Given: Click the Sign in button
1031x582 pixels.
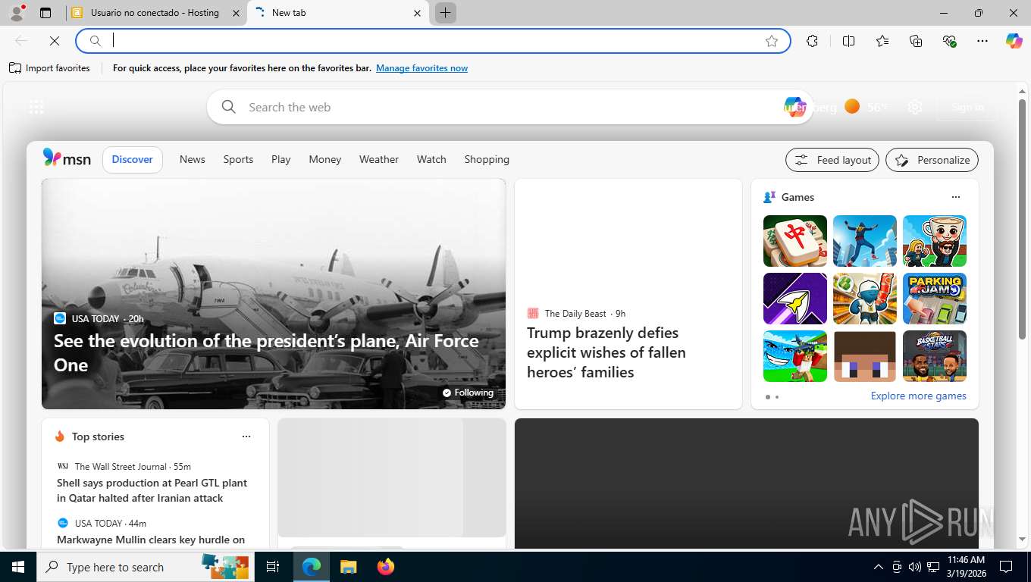Looking at the screenshot, I should pyautogui.click(x=967, y=107).
